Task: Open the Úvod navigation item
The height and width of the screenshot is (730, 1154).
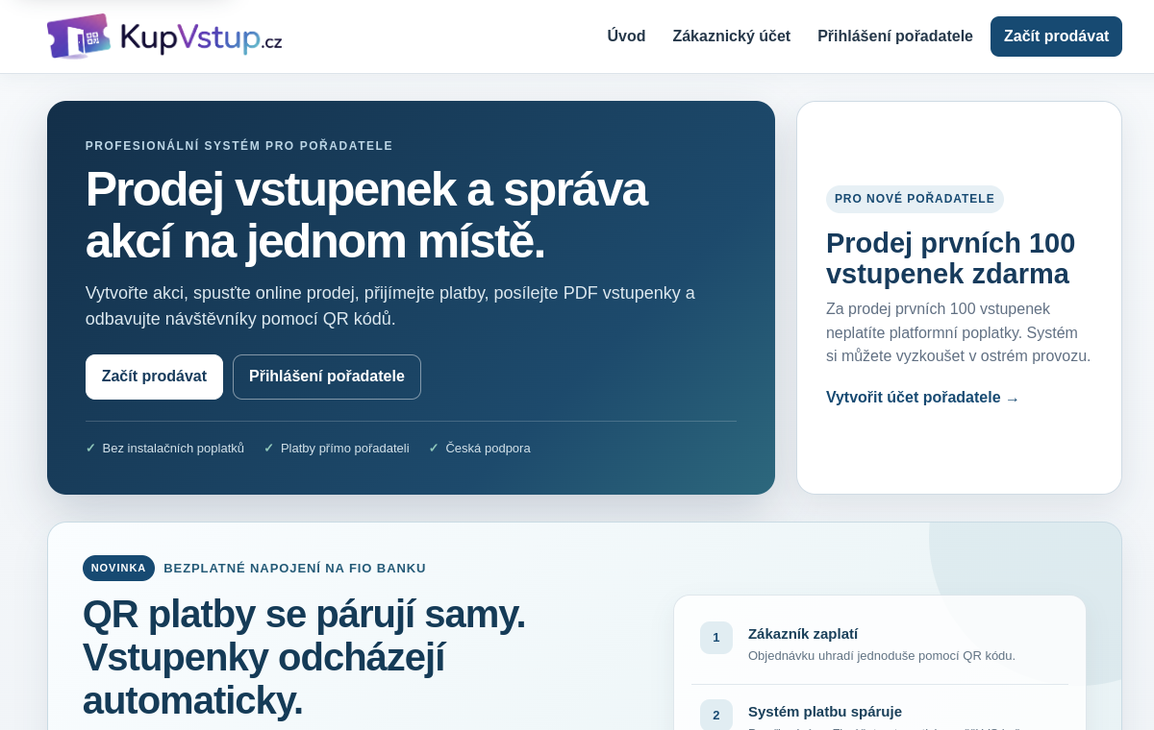Action: coord(626,36)
